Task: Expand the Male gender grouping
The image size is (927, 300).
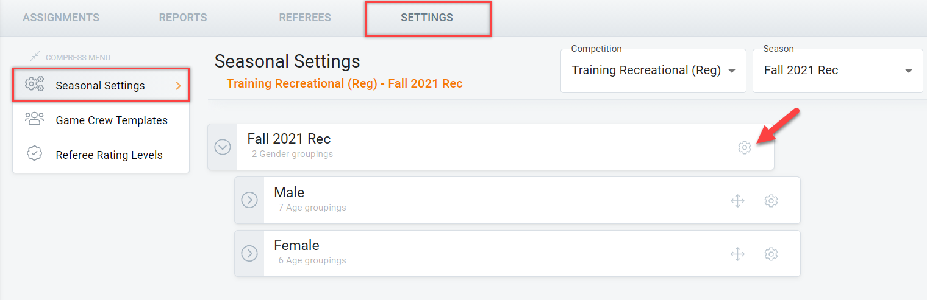Action: 249,200
